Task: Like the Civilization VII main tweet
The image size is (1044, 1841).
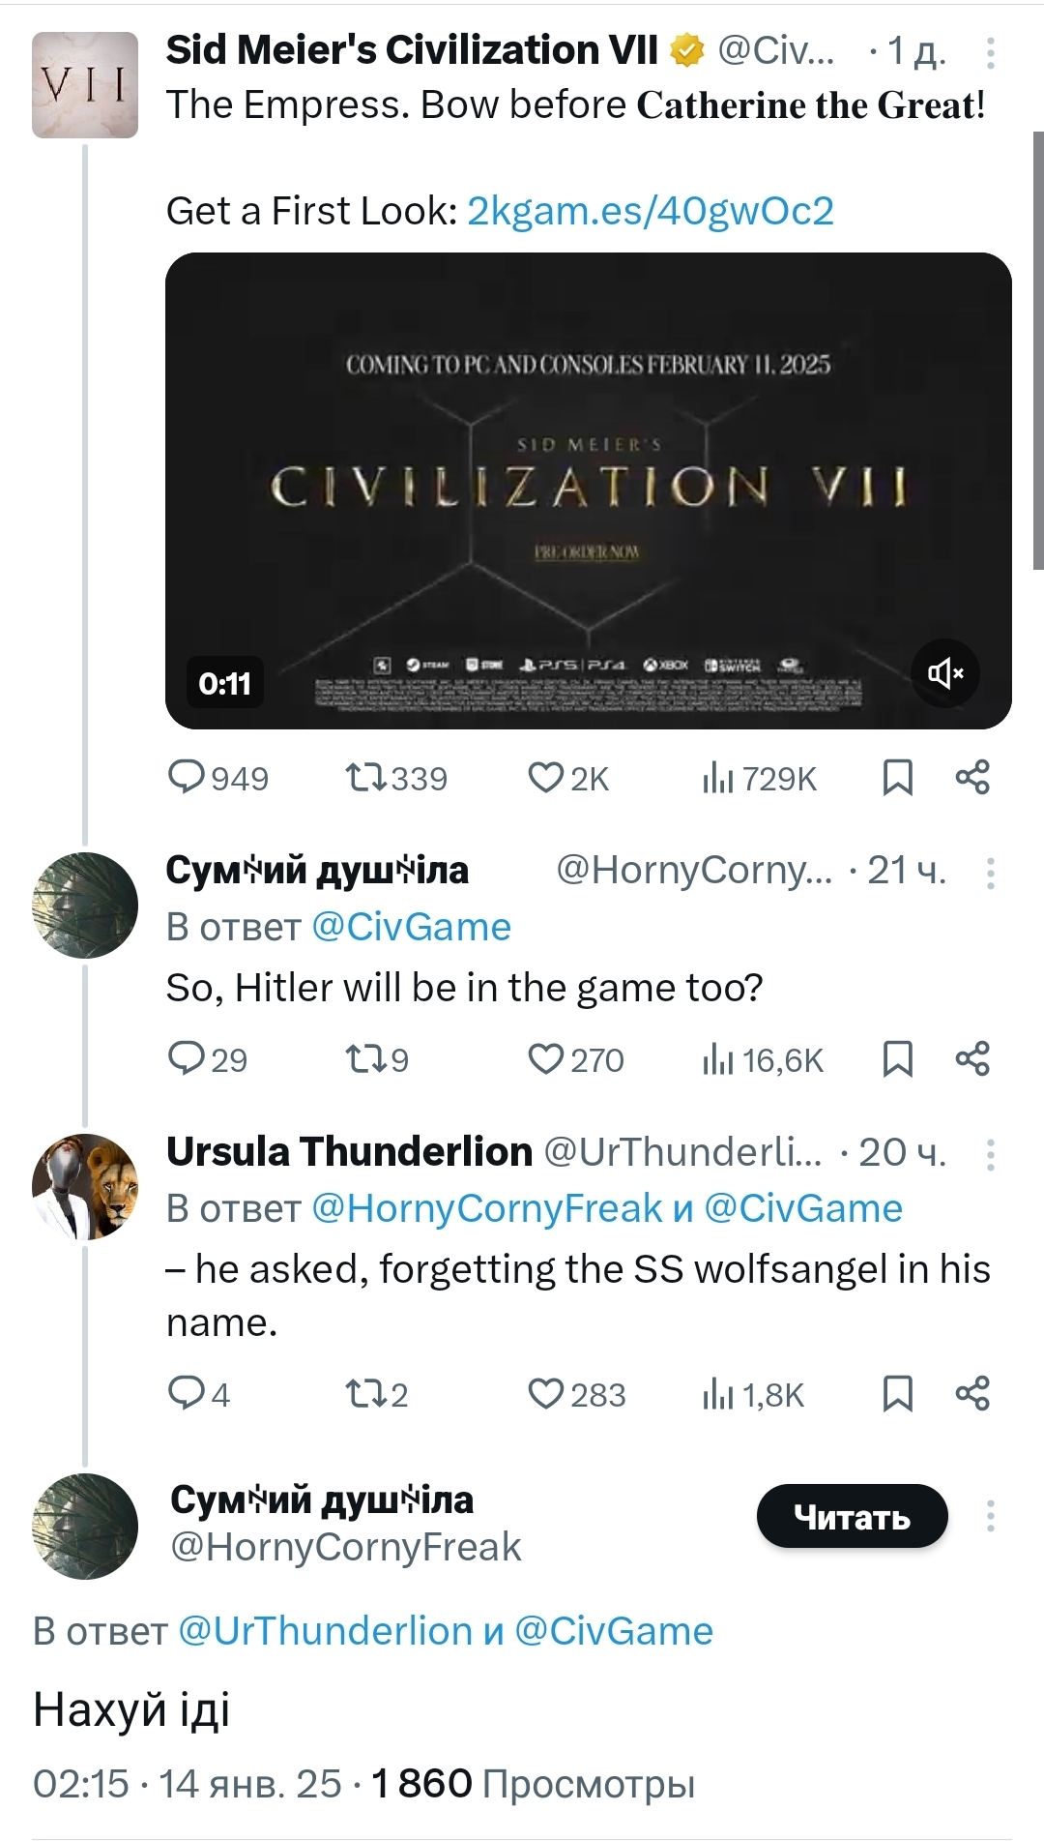Action: click(x=546, y=778)
